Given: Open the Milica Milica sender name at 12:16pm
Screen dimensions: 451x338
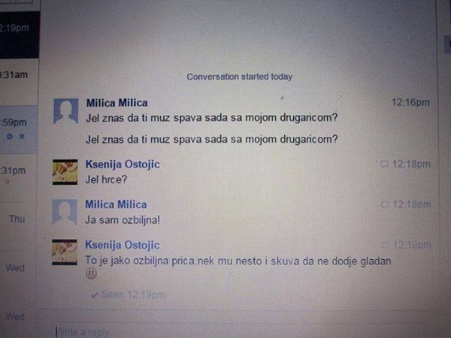Looking at the screenshot, I should click(x=117, y=103).
